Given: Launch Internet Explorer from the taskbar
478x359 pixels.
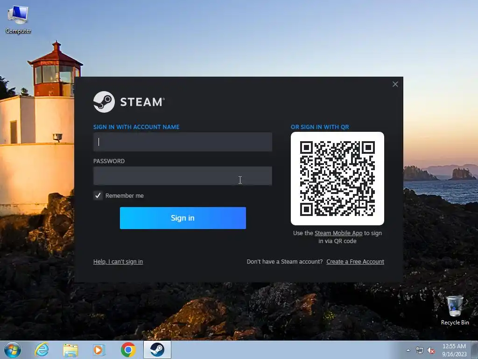Looking at the screenshot, I should (42, 350).
